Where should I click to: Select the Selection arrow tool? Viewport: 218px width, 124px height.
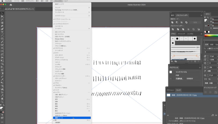(2, 13)
